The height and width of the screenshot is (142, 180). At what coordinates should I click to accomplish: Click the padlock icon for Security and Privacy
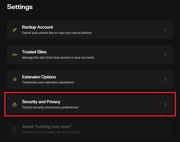point(15,104)
